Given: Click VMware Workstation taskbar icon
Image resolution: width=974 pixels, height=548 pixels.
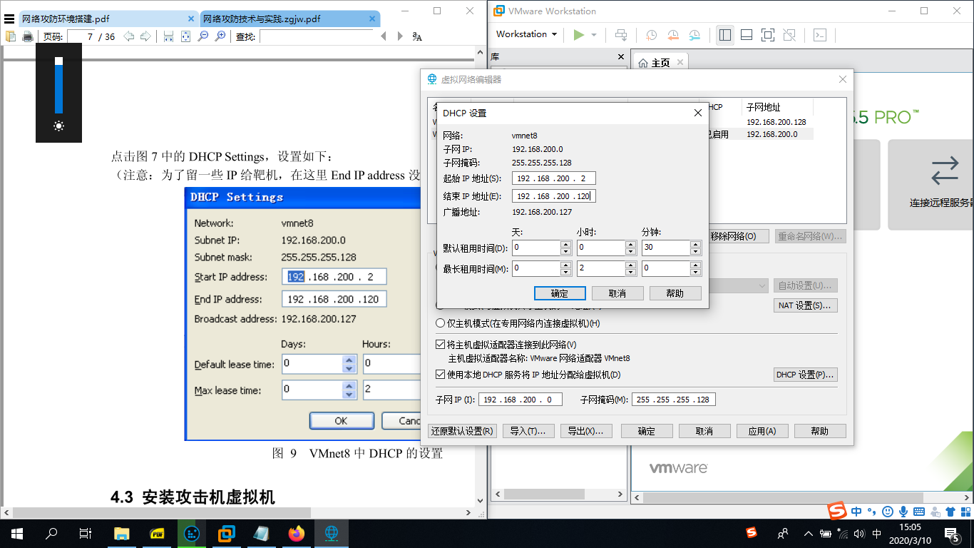Looking at the screenshot, I should point(226,533).
